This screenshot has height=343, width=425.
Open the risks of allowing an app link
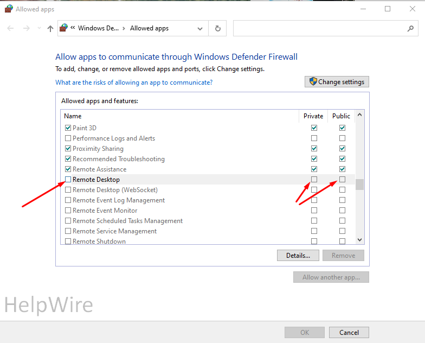pyautogui.click(x=134, y=82)
